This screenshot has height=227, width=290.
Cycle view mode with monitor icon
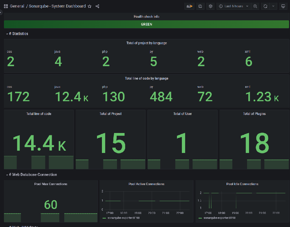(x=283, y=6)
